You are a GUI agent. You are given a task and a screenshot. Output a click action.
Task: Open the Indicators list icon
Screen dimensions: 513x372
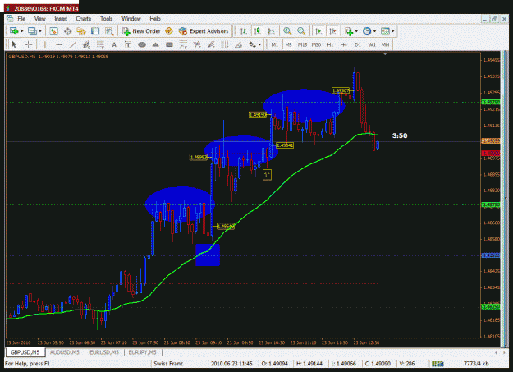pyautogui.click(x=349, y=31)
